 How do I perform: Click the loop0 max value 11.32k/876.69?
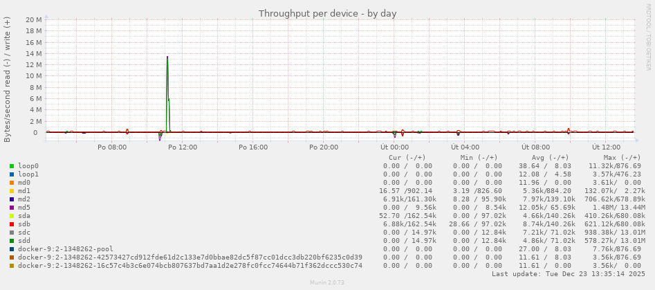pos(616,166)
